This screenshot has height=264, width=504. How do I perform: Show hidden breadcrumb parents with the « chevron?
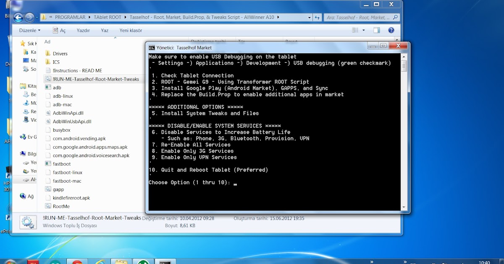[51, 18]
